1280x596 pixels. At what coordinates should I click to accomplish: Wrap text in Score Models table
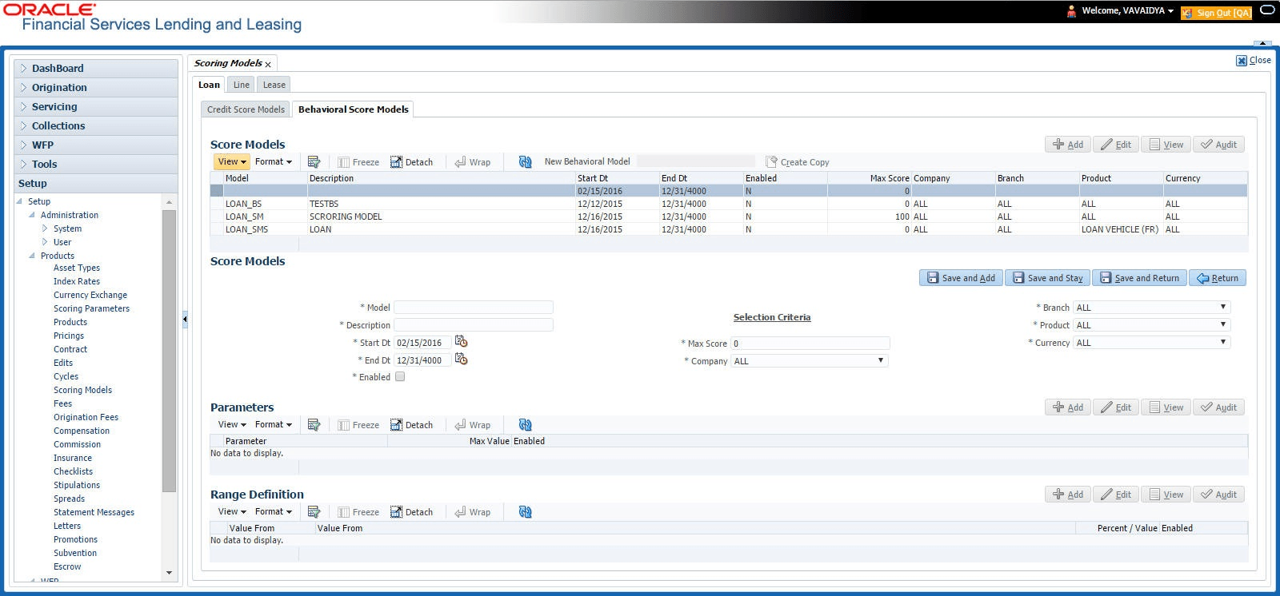click(473, 162)
